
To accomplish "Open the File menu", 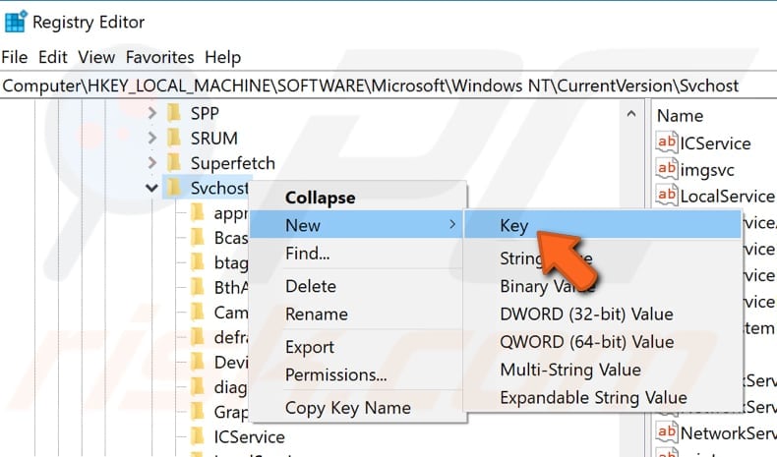I will [15, 57].
